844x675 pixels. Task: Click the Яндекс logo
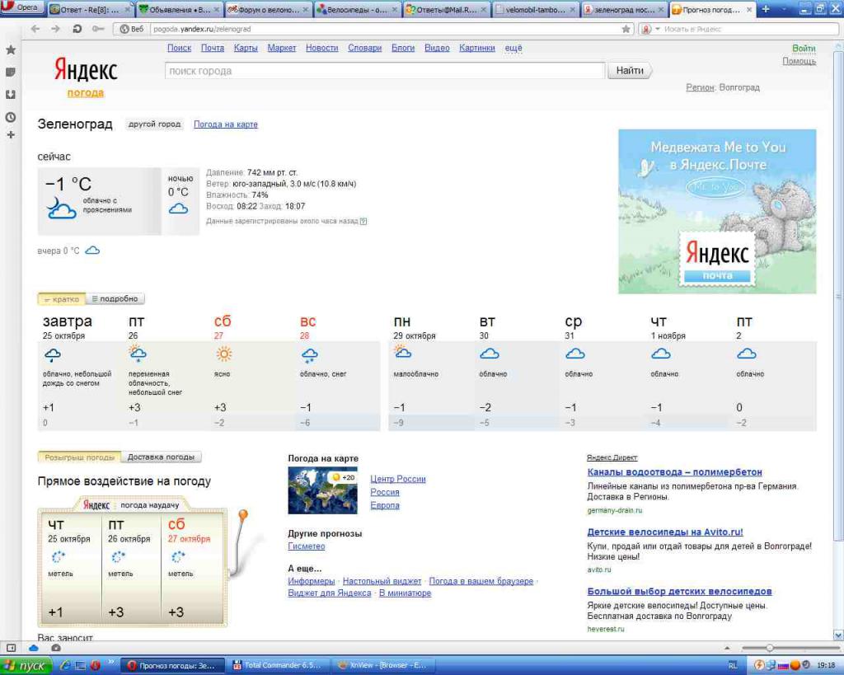86,70
